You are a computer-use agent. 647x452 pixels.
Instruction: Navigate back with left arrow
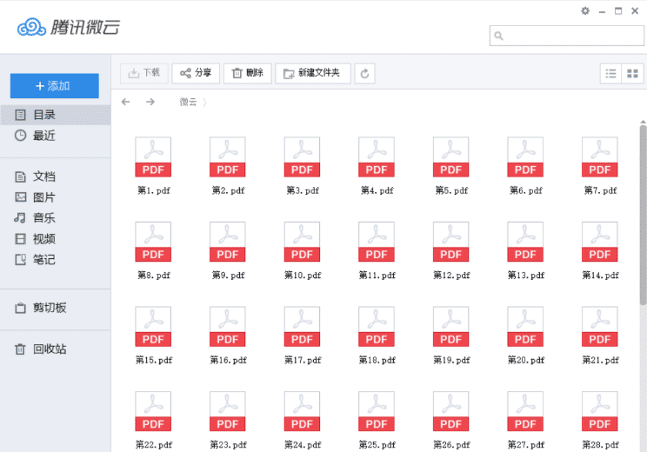coord(125,102)
